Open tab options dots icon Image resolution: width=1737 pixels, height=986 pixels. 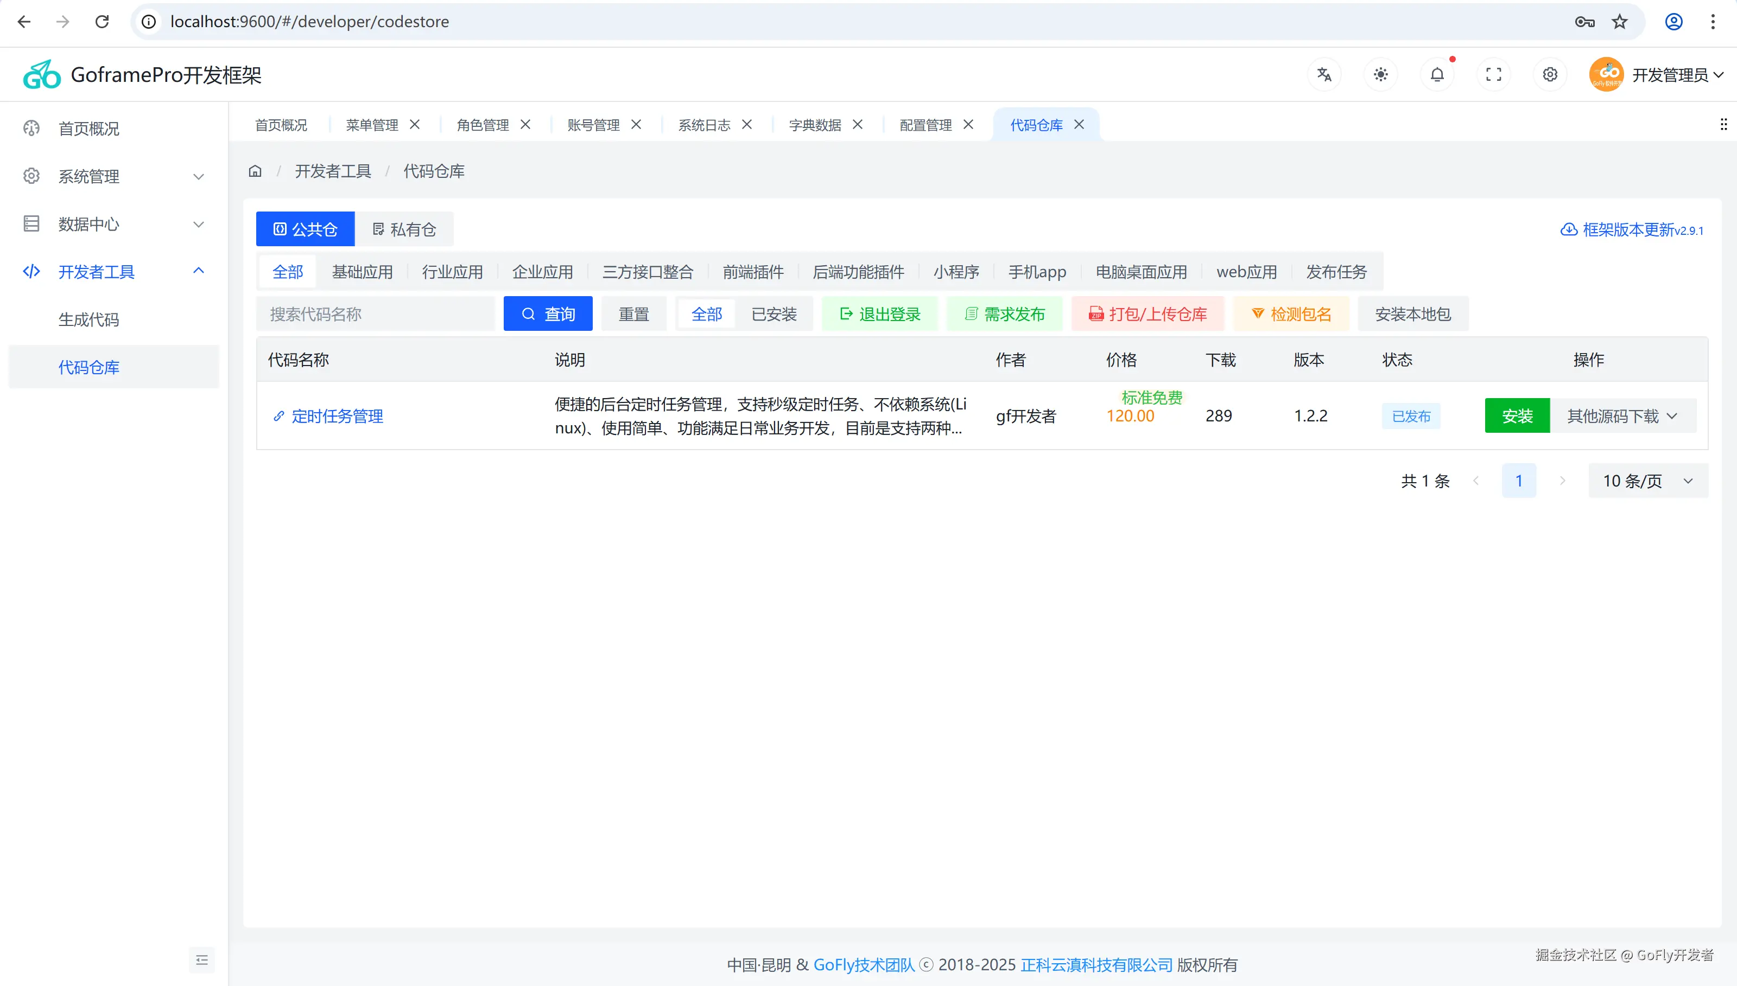[x=1723, y=125]
